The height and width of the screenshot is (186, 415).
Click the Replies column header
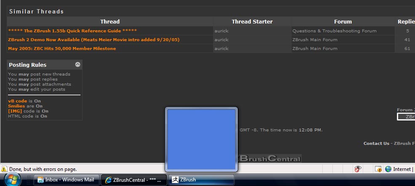[406, 22]
